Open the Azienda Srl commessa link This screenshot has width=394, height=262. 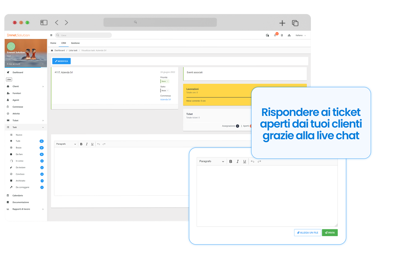click(165, 99)
